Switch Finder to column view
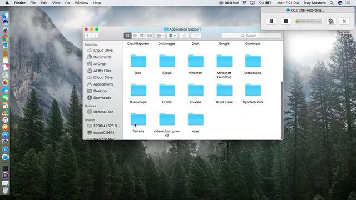This screenshot has width=356, height=200. tap(142, 36)
